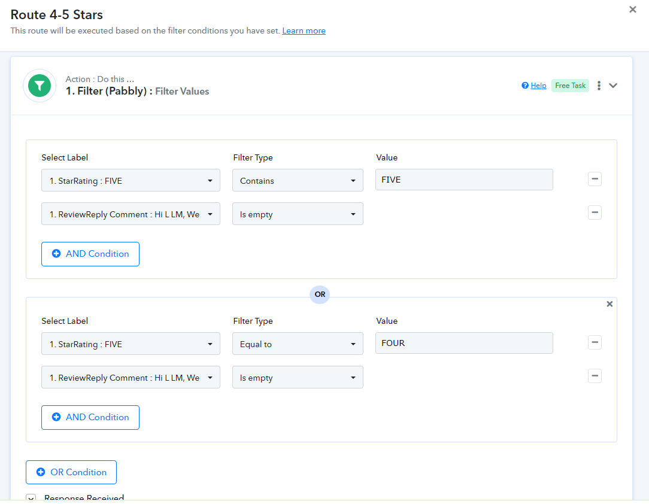The height and width of the screenshot is (504, 649).
Task: Click the value field containing FOUR
Action: point(464,343)
